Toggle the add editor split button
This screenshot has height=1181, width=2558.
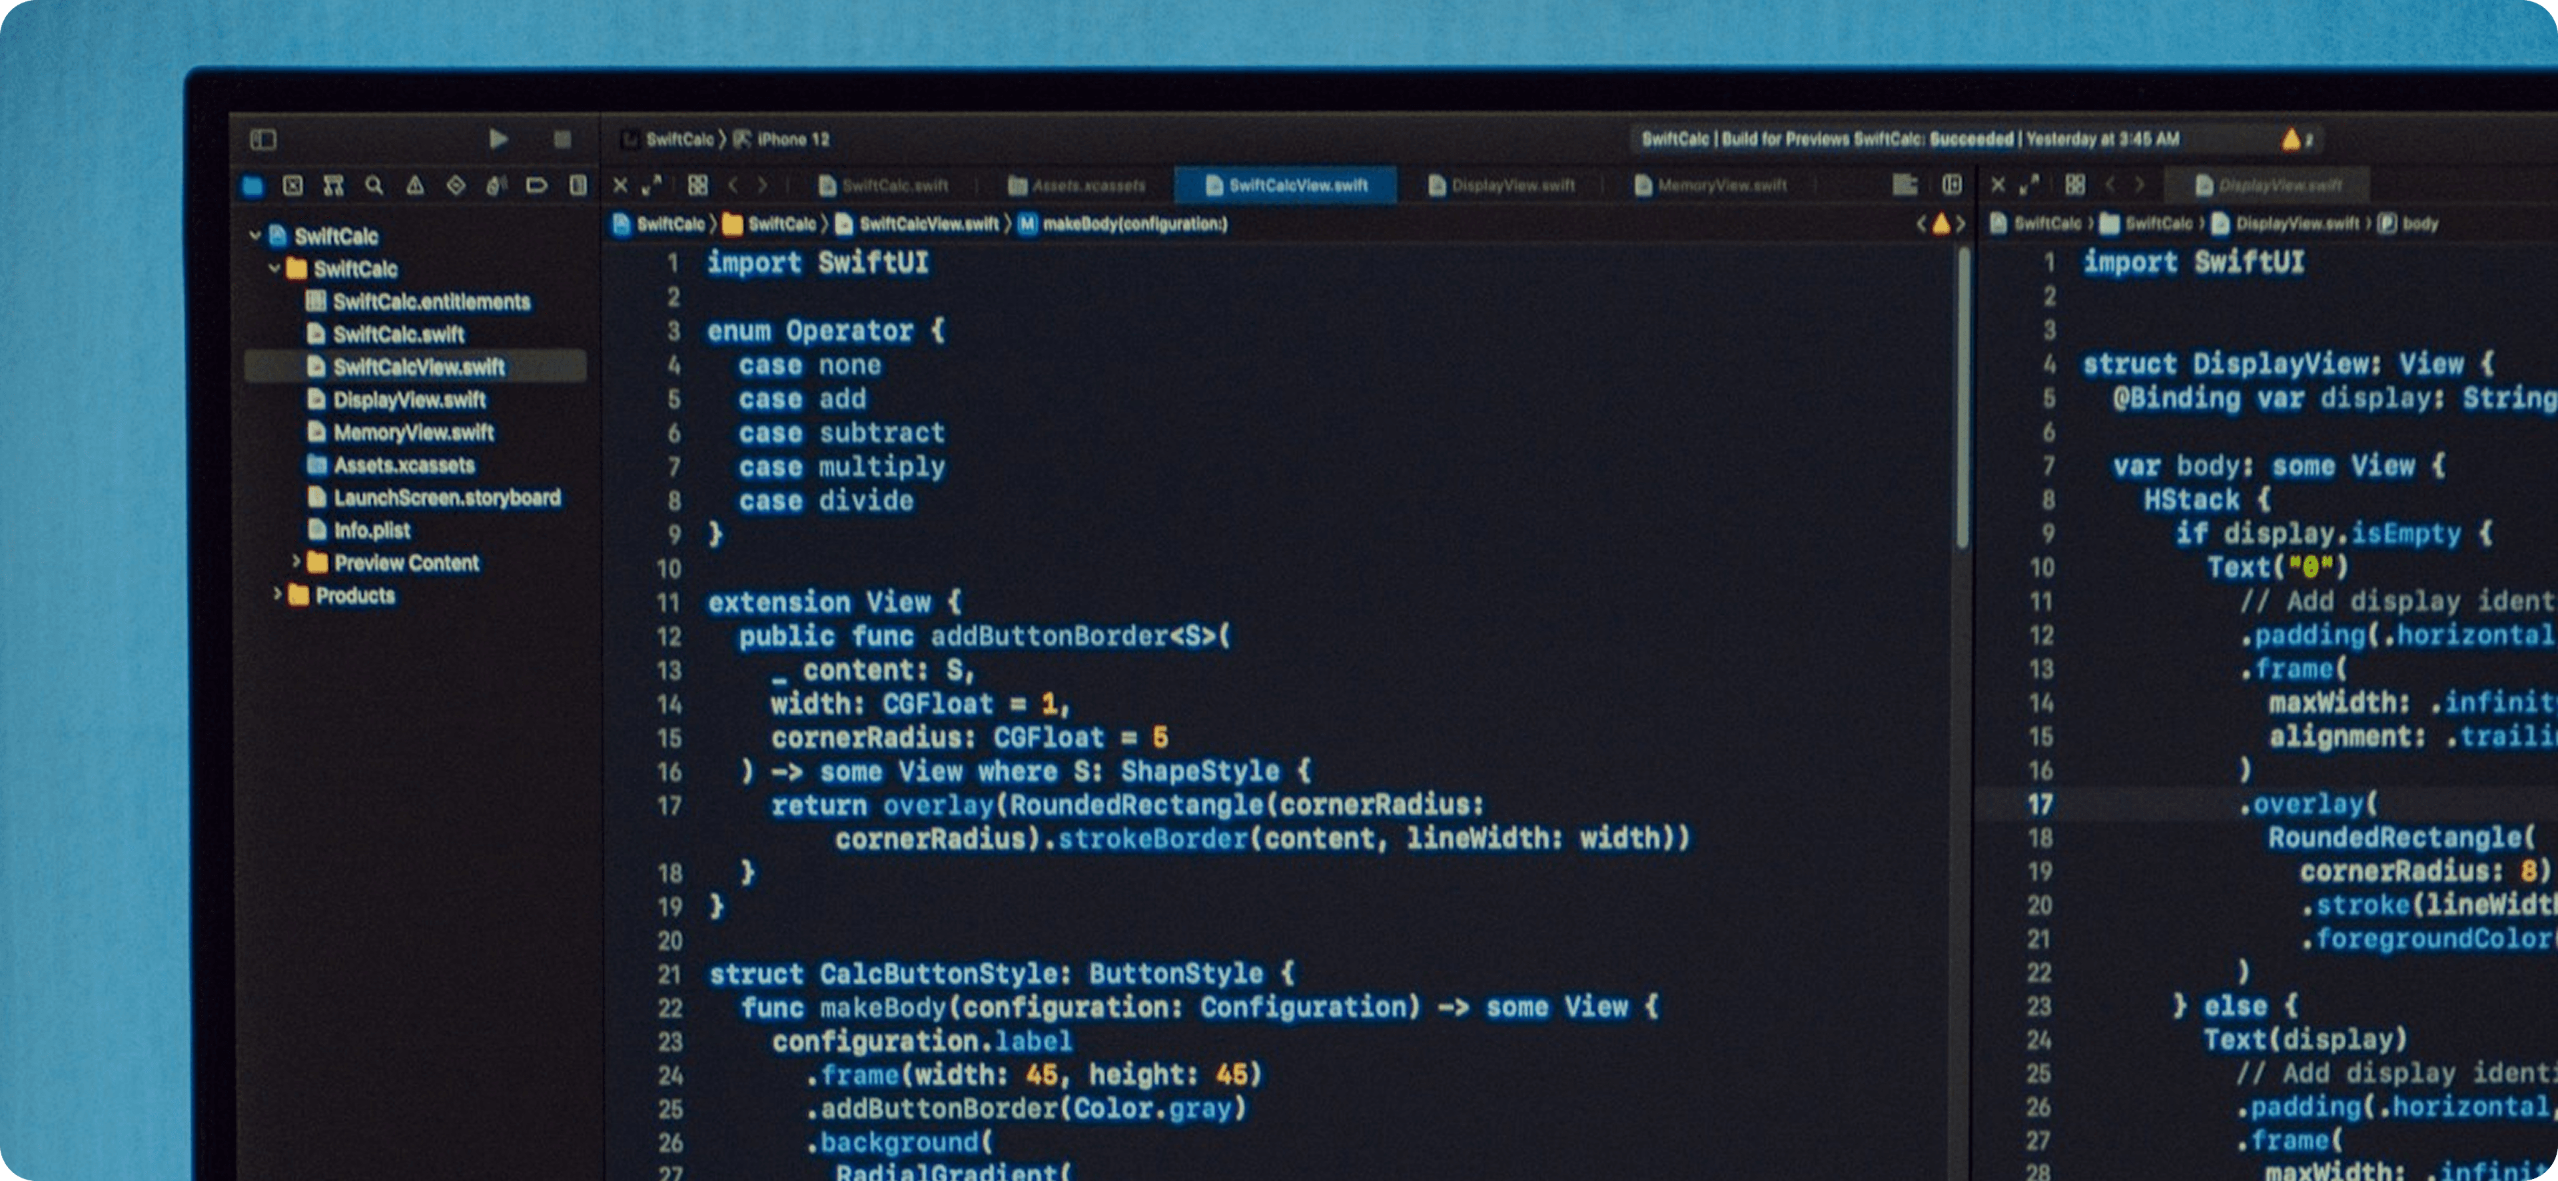(x=1951, y=185)
